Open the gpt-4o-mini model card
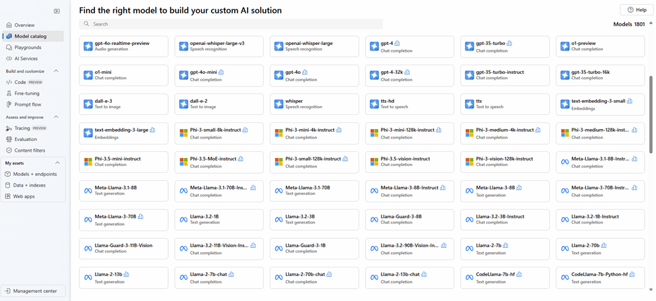 [219, 75]
